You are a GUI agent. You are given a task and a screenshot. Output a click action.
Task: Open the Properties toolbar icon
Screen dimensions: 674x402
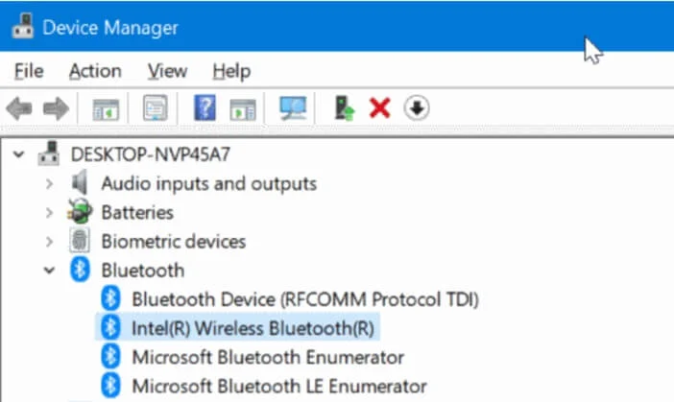point(154,108)
